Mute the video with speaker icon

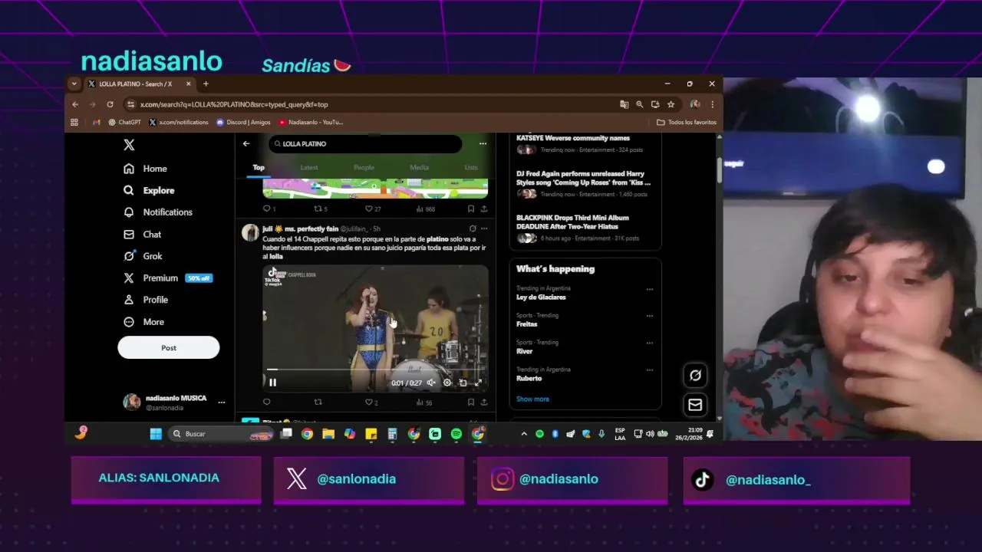click(x=431, y=383)
